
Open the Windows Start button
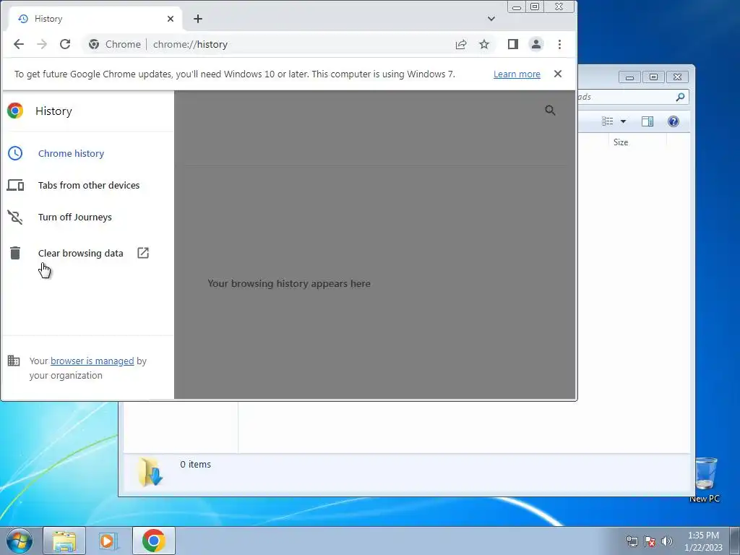20,541
